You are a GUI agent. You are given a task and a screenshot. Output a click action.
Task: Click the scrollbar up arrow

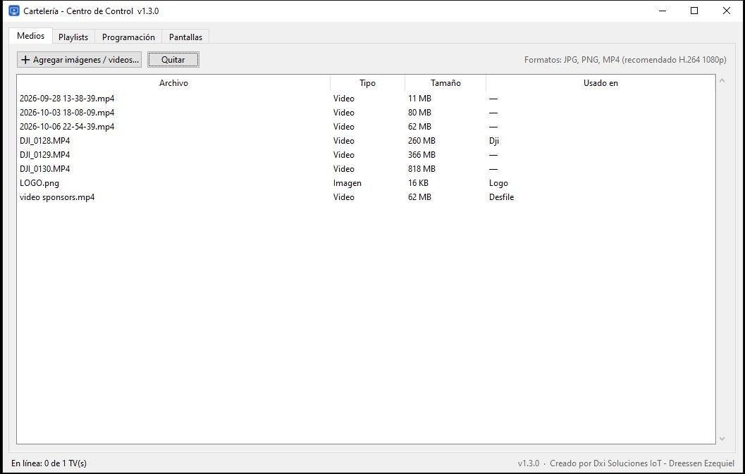pyautogui.click(x=722, y=81)
